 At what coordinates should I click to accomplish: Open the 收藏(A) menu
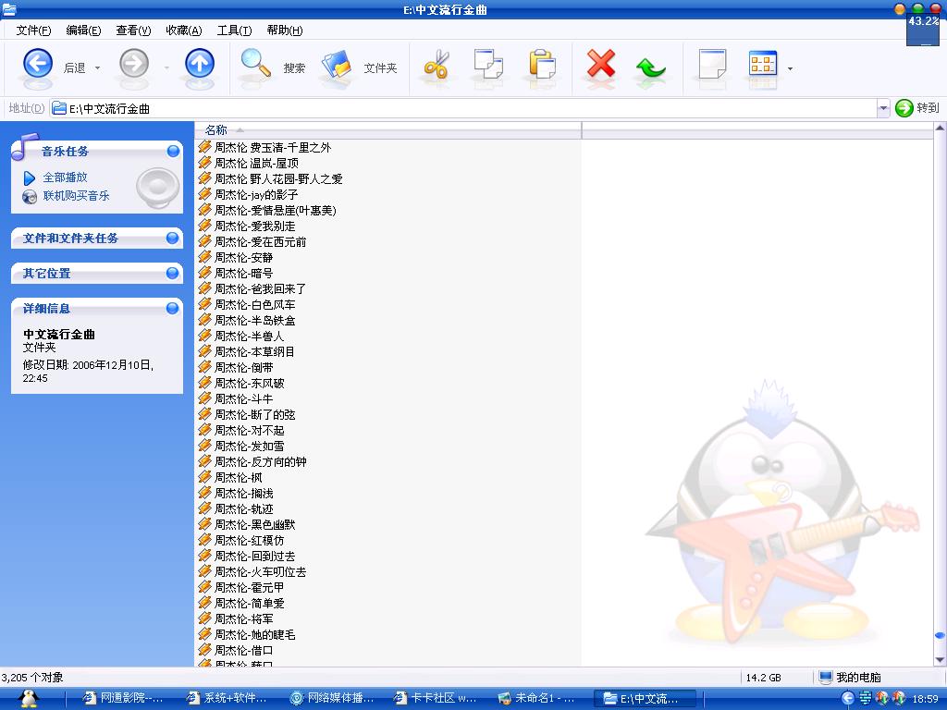(184, 31)
